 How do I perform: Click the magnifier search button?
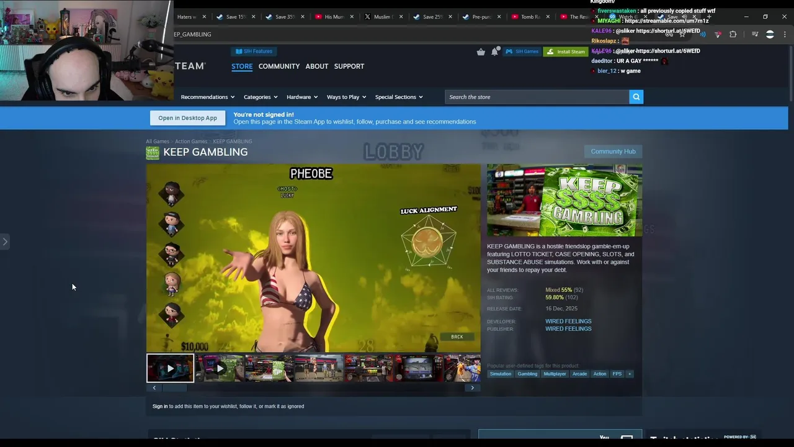636,97
